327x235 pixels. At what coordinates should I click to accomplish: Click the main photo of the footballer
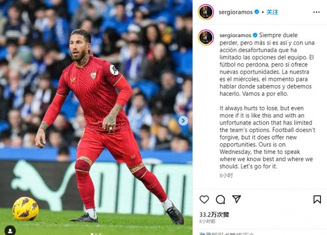pos(96,117)
